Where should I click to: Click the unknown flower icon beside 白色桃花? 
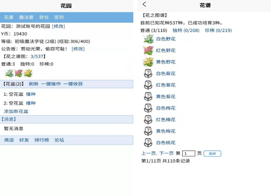pyautogui.click(x=148, y=143)
